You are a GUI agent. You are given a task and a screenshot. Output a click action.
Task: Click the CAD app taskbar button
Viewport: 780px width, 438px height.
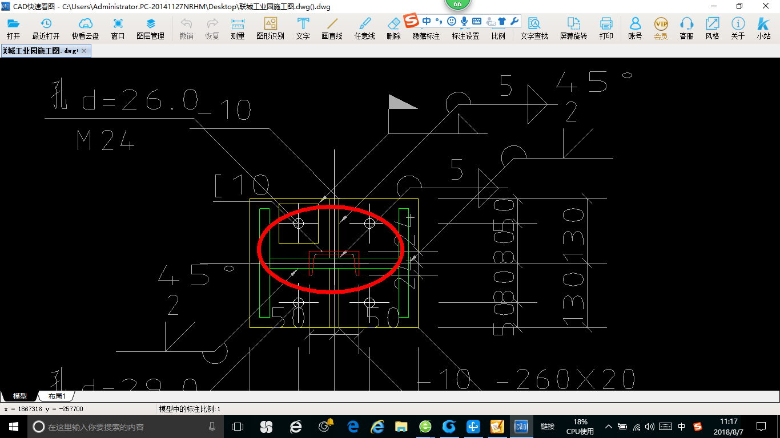521,426
